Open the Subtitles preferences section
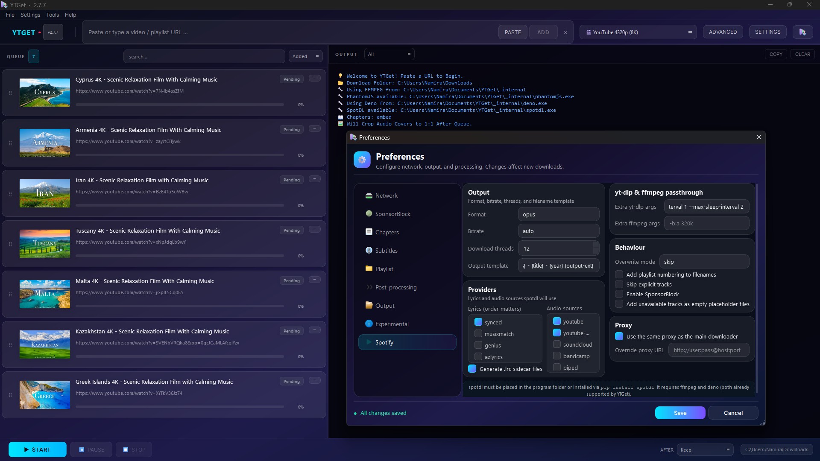Image resolution: width=820 pixels, height=461 pixels. point(407,251)
